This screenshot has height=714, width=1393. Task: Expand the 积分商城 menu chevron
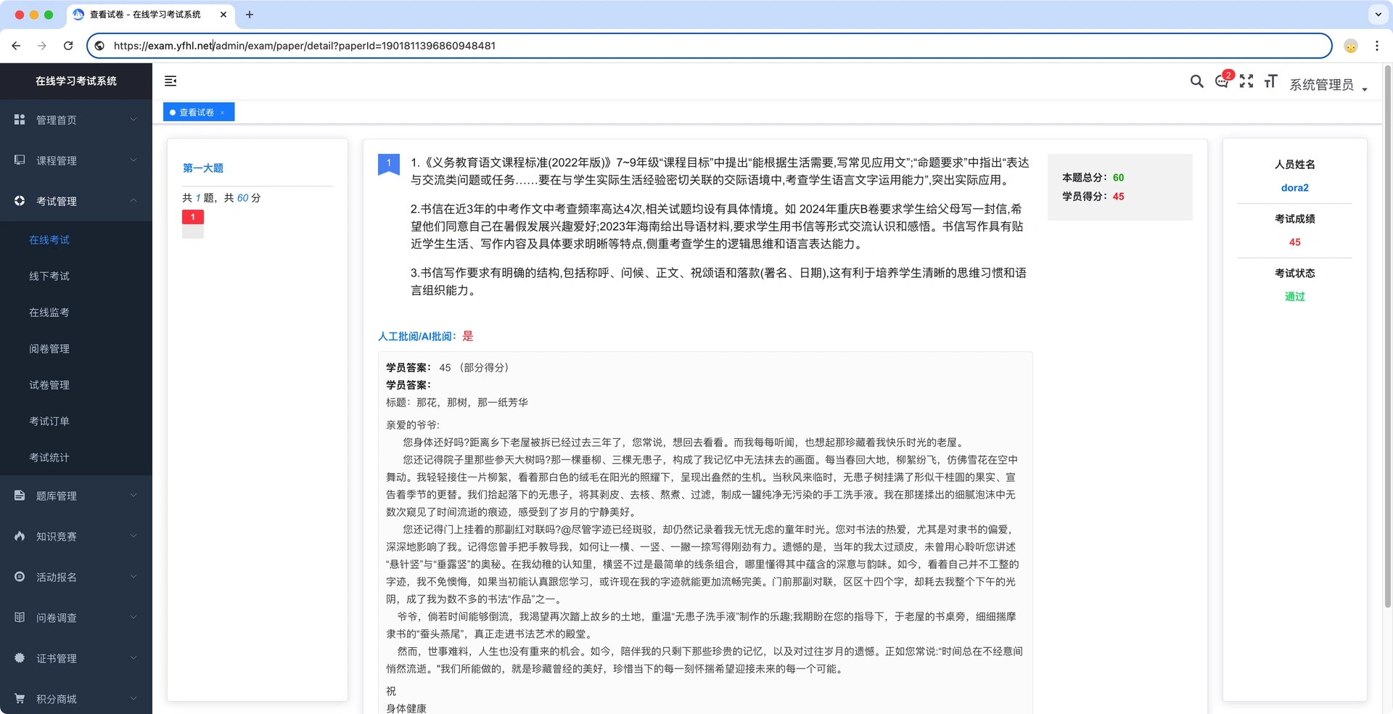pyautogui.click(x=133, y=699)
